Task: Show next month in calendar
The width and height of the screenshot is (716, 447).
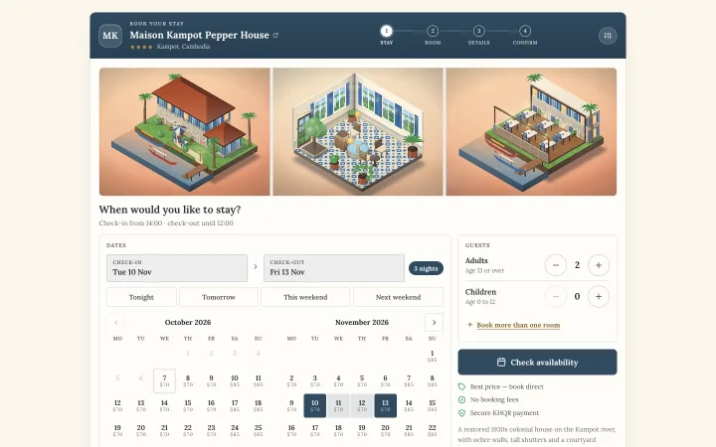Action: pyautogui.click(x=434, y=323)
